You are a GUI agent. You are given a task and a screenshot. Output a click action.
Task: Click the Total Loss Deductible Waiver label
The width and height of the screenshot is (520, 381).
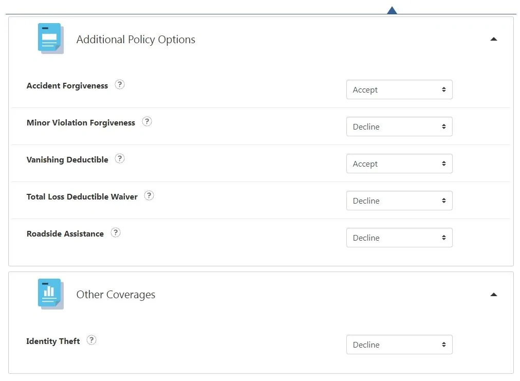pos(82,197)
